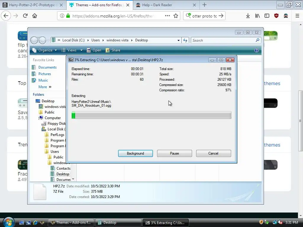Click the extraction progress bar
Screen dimensions: 303x227
point(151,115)
